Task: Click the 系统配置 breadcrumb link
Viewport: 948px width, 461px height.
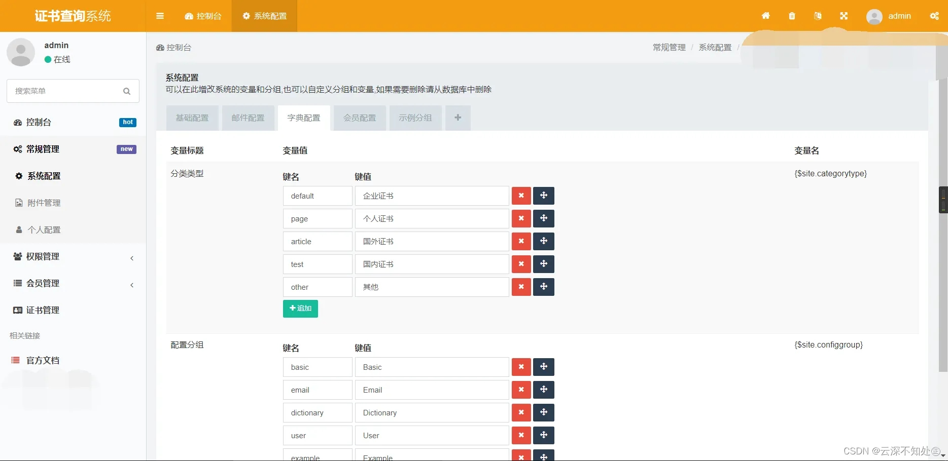Action: click(x=715, y=47)
